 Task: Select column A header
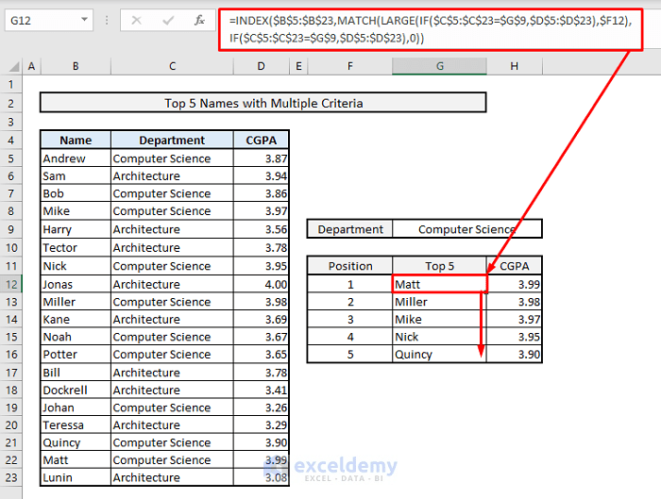pyautogui.click(x=31, y=66)
